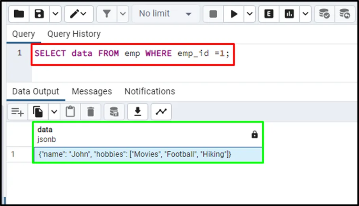Expand the execute options dropdown arrow

[249, 14]
